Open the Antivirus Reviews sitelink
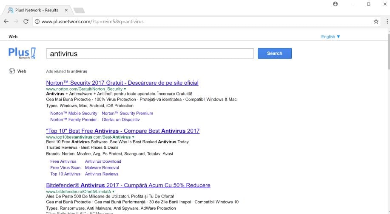The width and height of the screenshot is (390, 214). (x=102, y=174)
